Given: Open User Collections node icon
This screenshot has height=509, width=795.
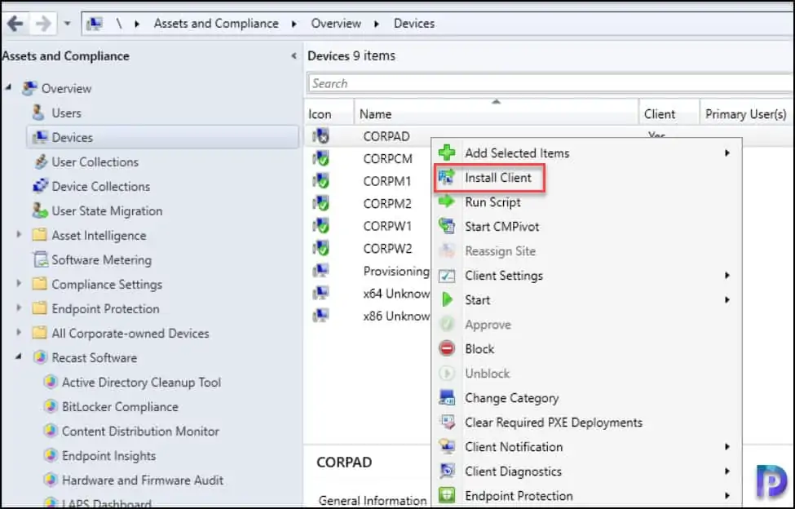Looking at the screenshot, I should click(40, 162).
